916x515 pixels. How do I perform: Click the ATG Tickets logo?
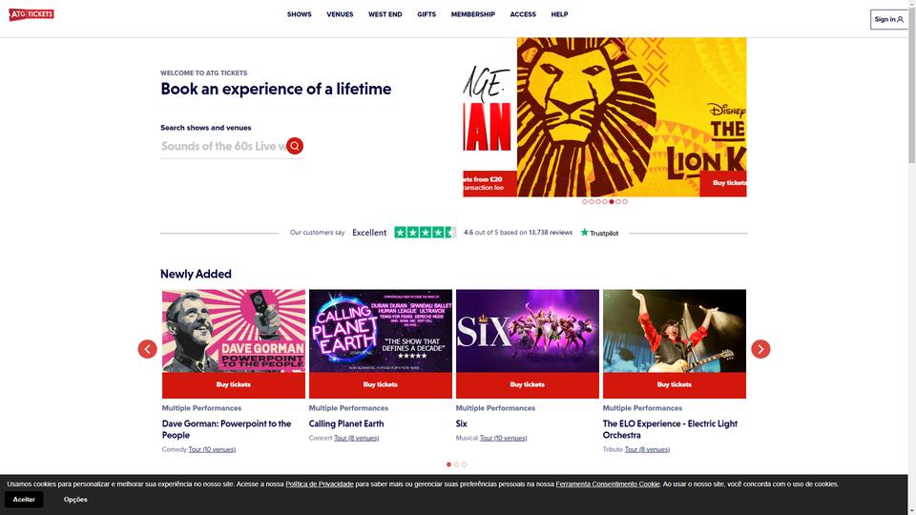31,14
